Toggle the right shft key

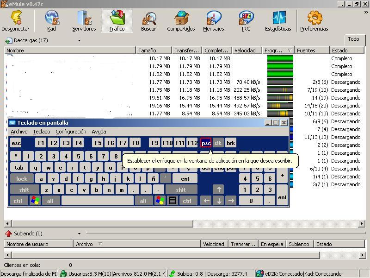[181, 190]
